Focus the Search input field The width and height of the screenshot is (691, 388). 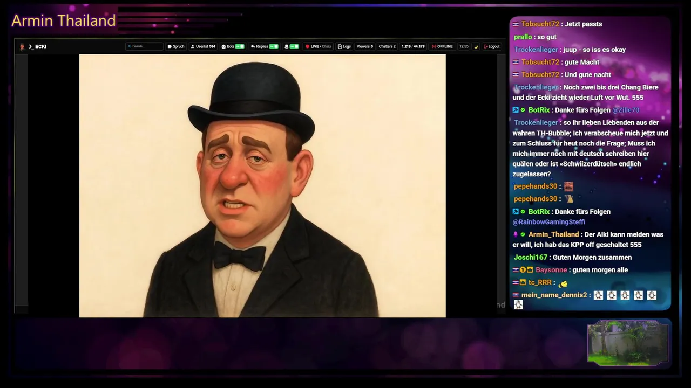click(144, 46)
